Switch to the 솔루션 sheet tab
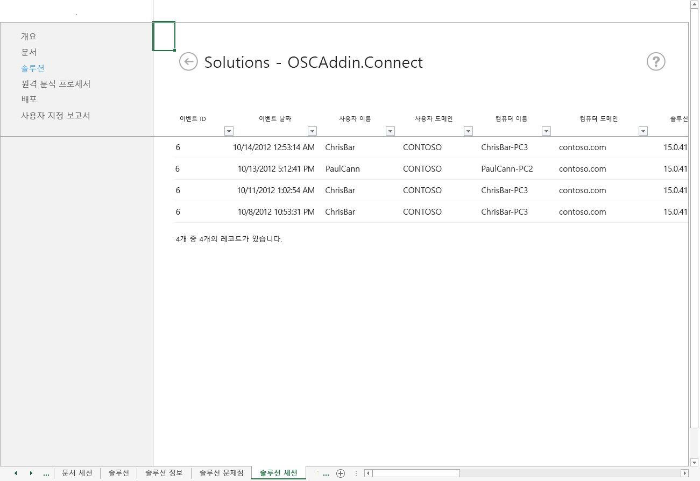 118,473
